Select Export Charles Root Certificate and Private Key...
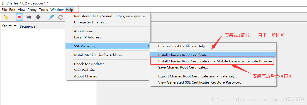 coord(213,76)
